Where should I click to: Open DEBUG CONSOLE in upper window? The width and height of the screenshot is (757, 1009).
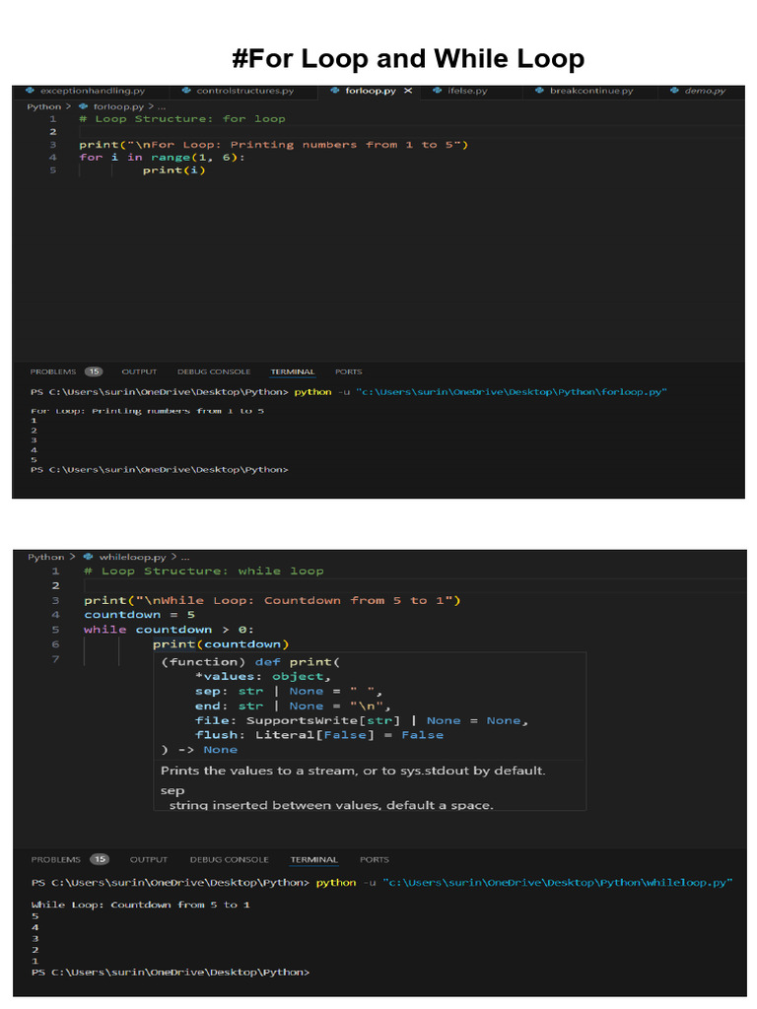point(214,371)
